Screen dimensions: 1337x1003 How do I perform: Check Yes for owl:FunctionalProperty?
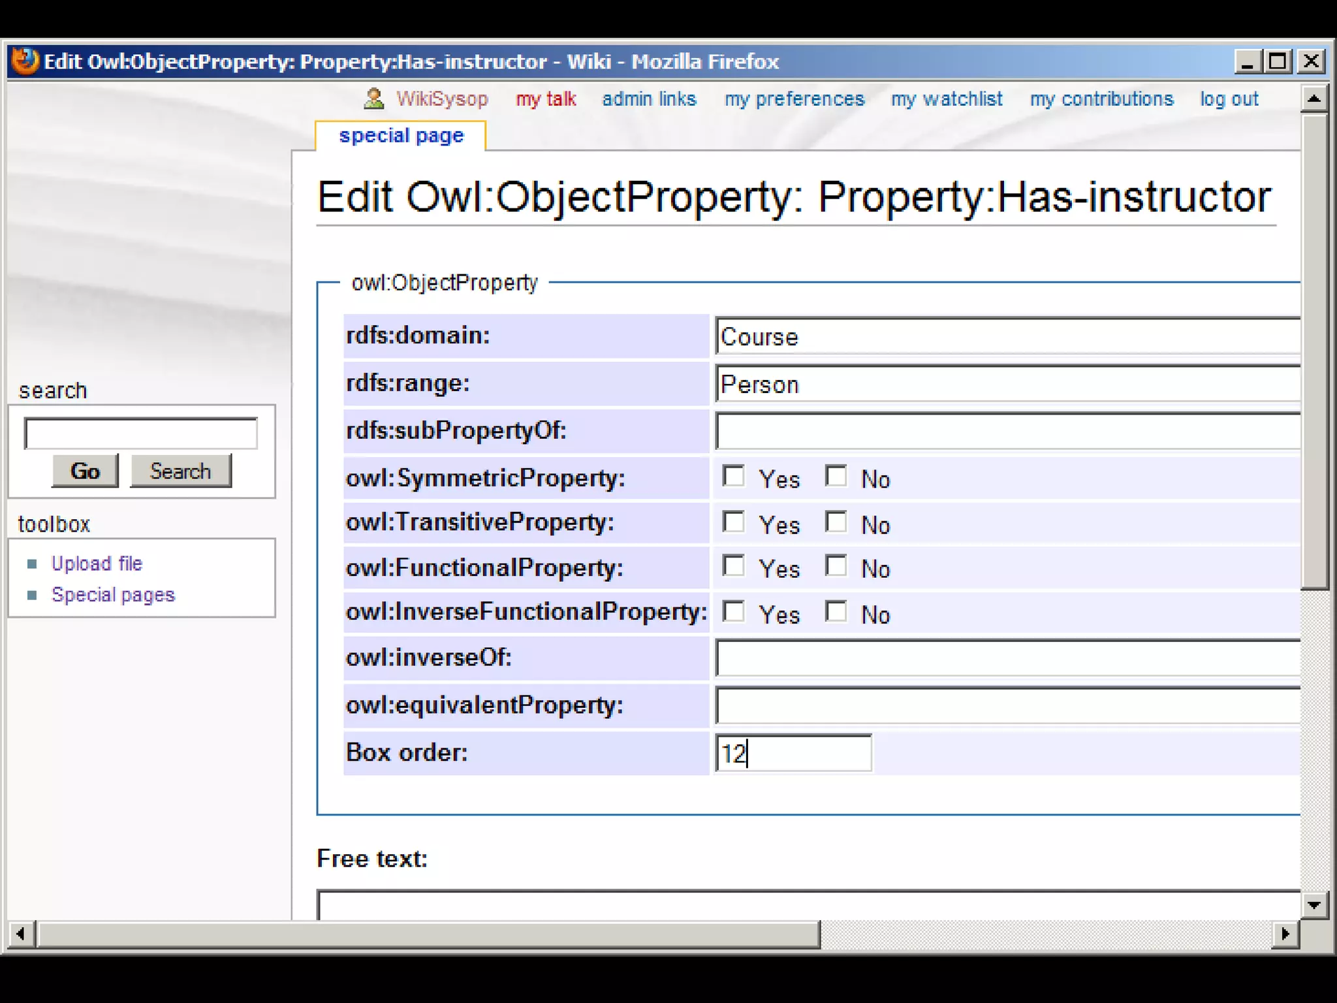pyautogui.click(x=734, y=565)
